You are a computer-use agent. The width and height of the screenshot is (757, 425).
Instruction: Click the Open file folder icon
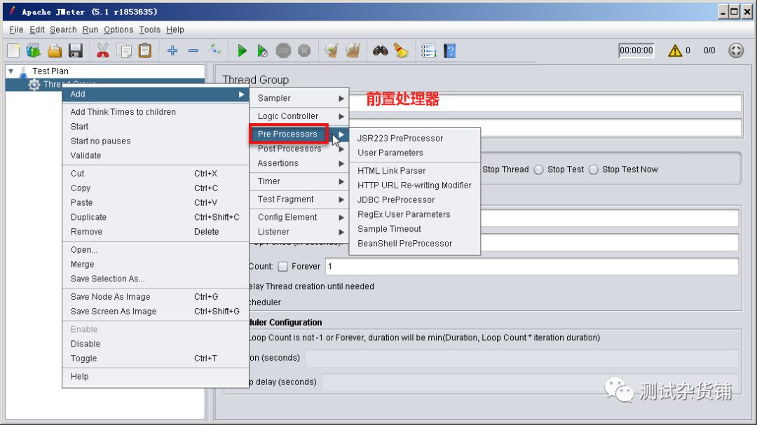[55, 50]
